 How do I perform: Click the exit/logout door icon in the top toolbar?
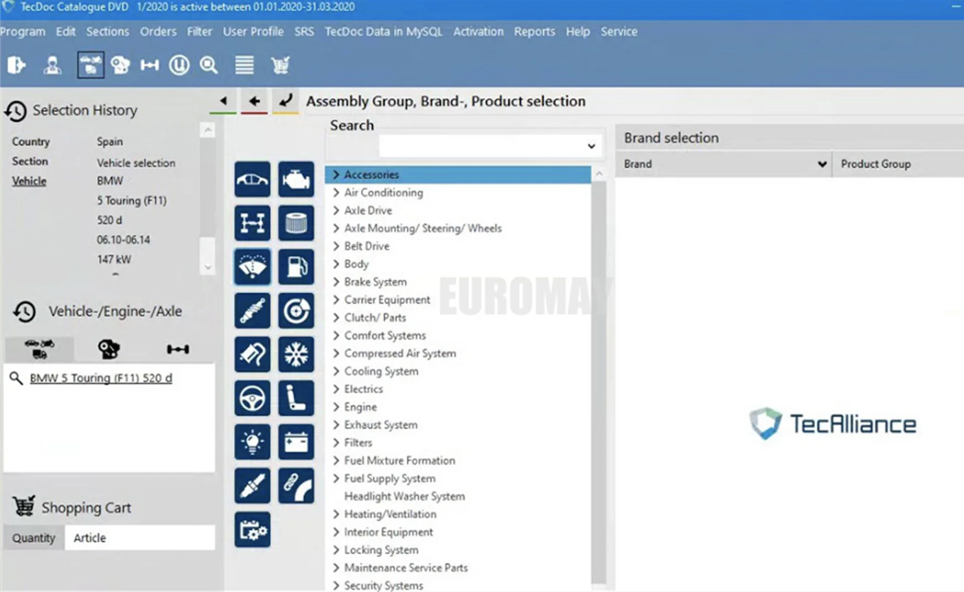[16, 65]
